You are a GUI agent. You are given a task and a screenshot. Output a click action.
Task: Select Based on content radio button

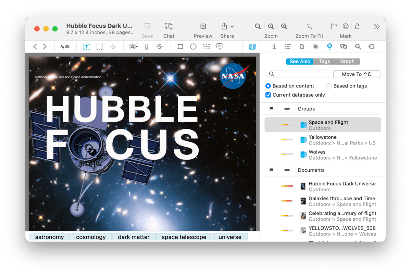[x=268, y=86]
